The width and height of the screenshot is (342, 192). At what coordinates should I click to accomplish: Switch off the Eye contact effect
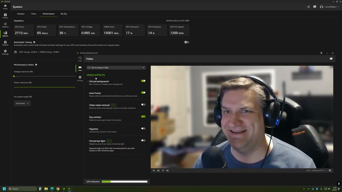coord(143,117)
